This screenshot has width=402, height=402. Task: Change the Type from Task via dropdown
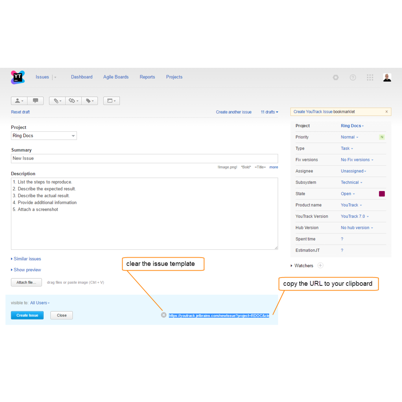(x=346, y=148)
